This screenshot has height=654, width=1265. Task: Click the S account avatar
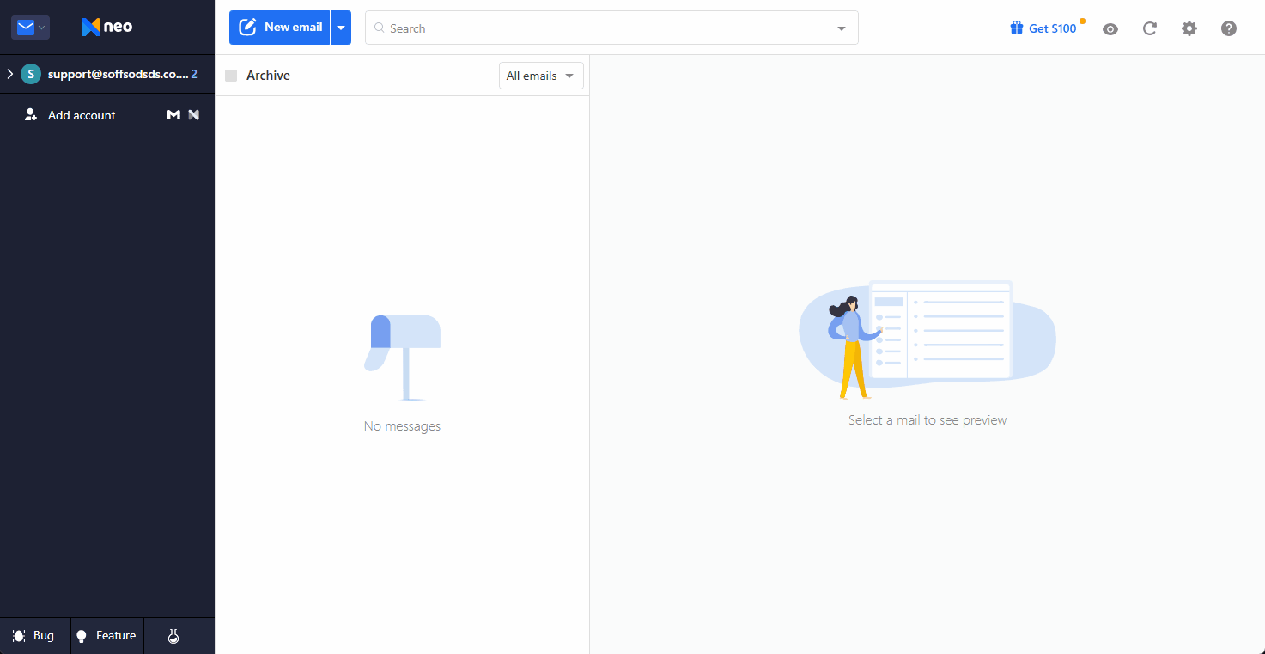tap(31, 74)
